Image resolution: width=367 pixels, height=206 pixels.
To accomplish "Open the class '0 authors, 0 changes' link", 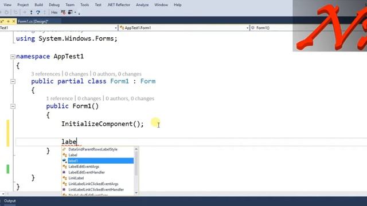I will pyautogui.click(x=117, y=74).
